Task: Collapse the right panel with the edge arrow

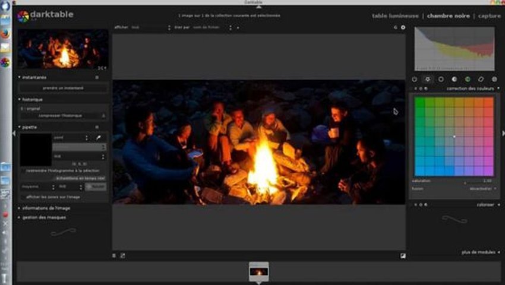Action: [503, 133]
